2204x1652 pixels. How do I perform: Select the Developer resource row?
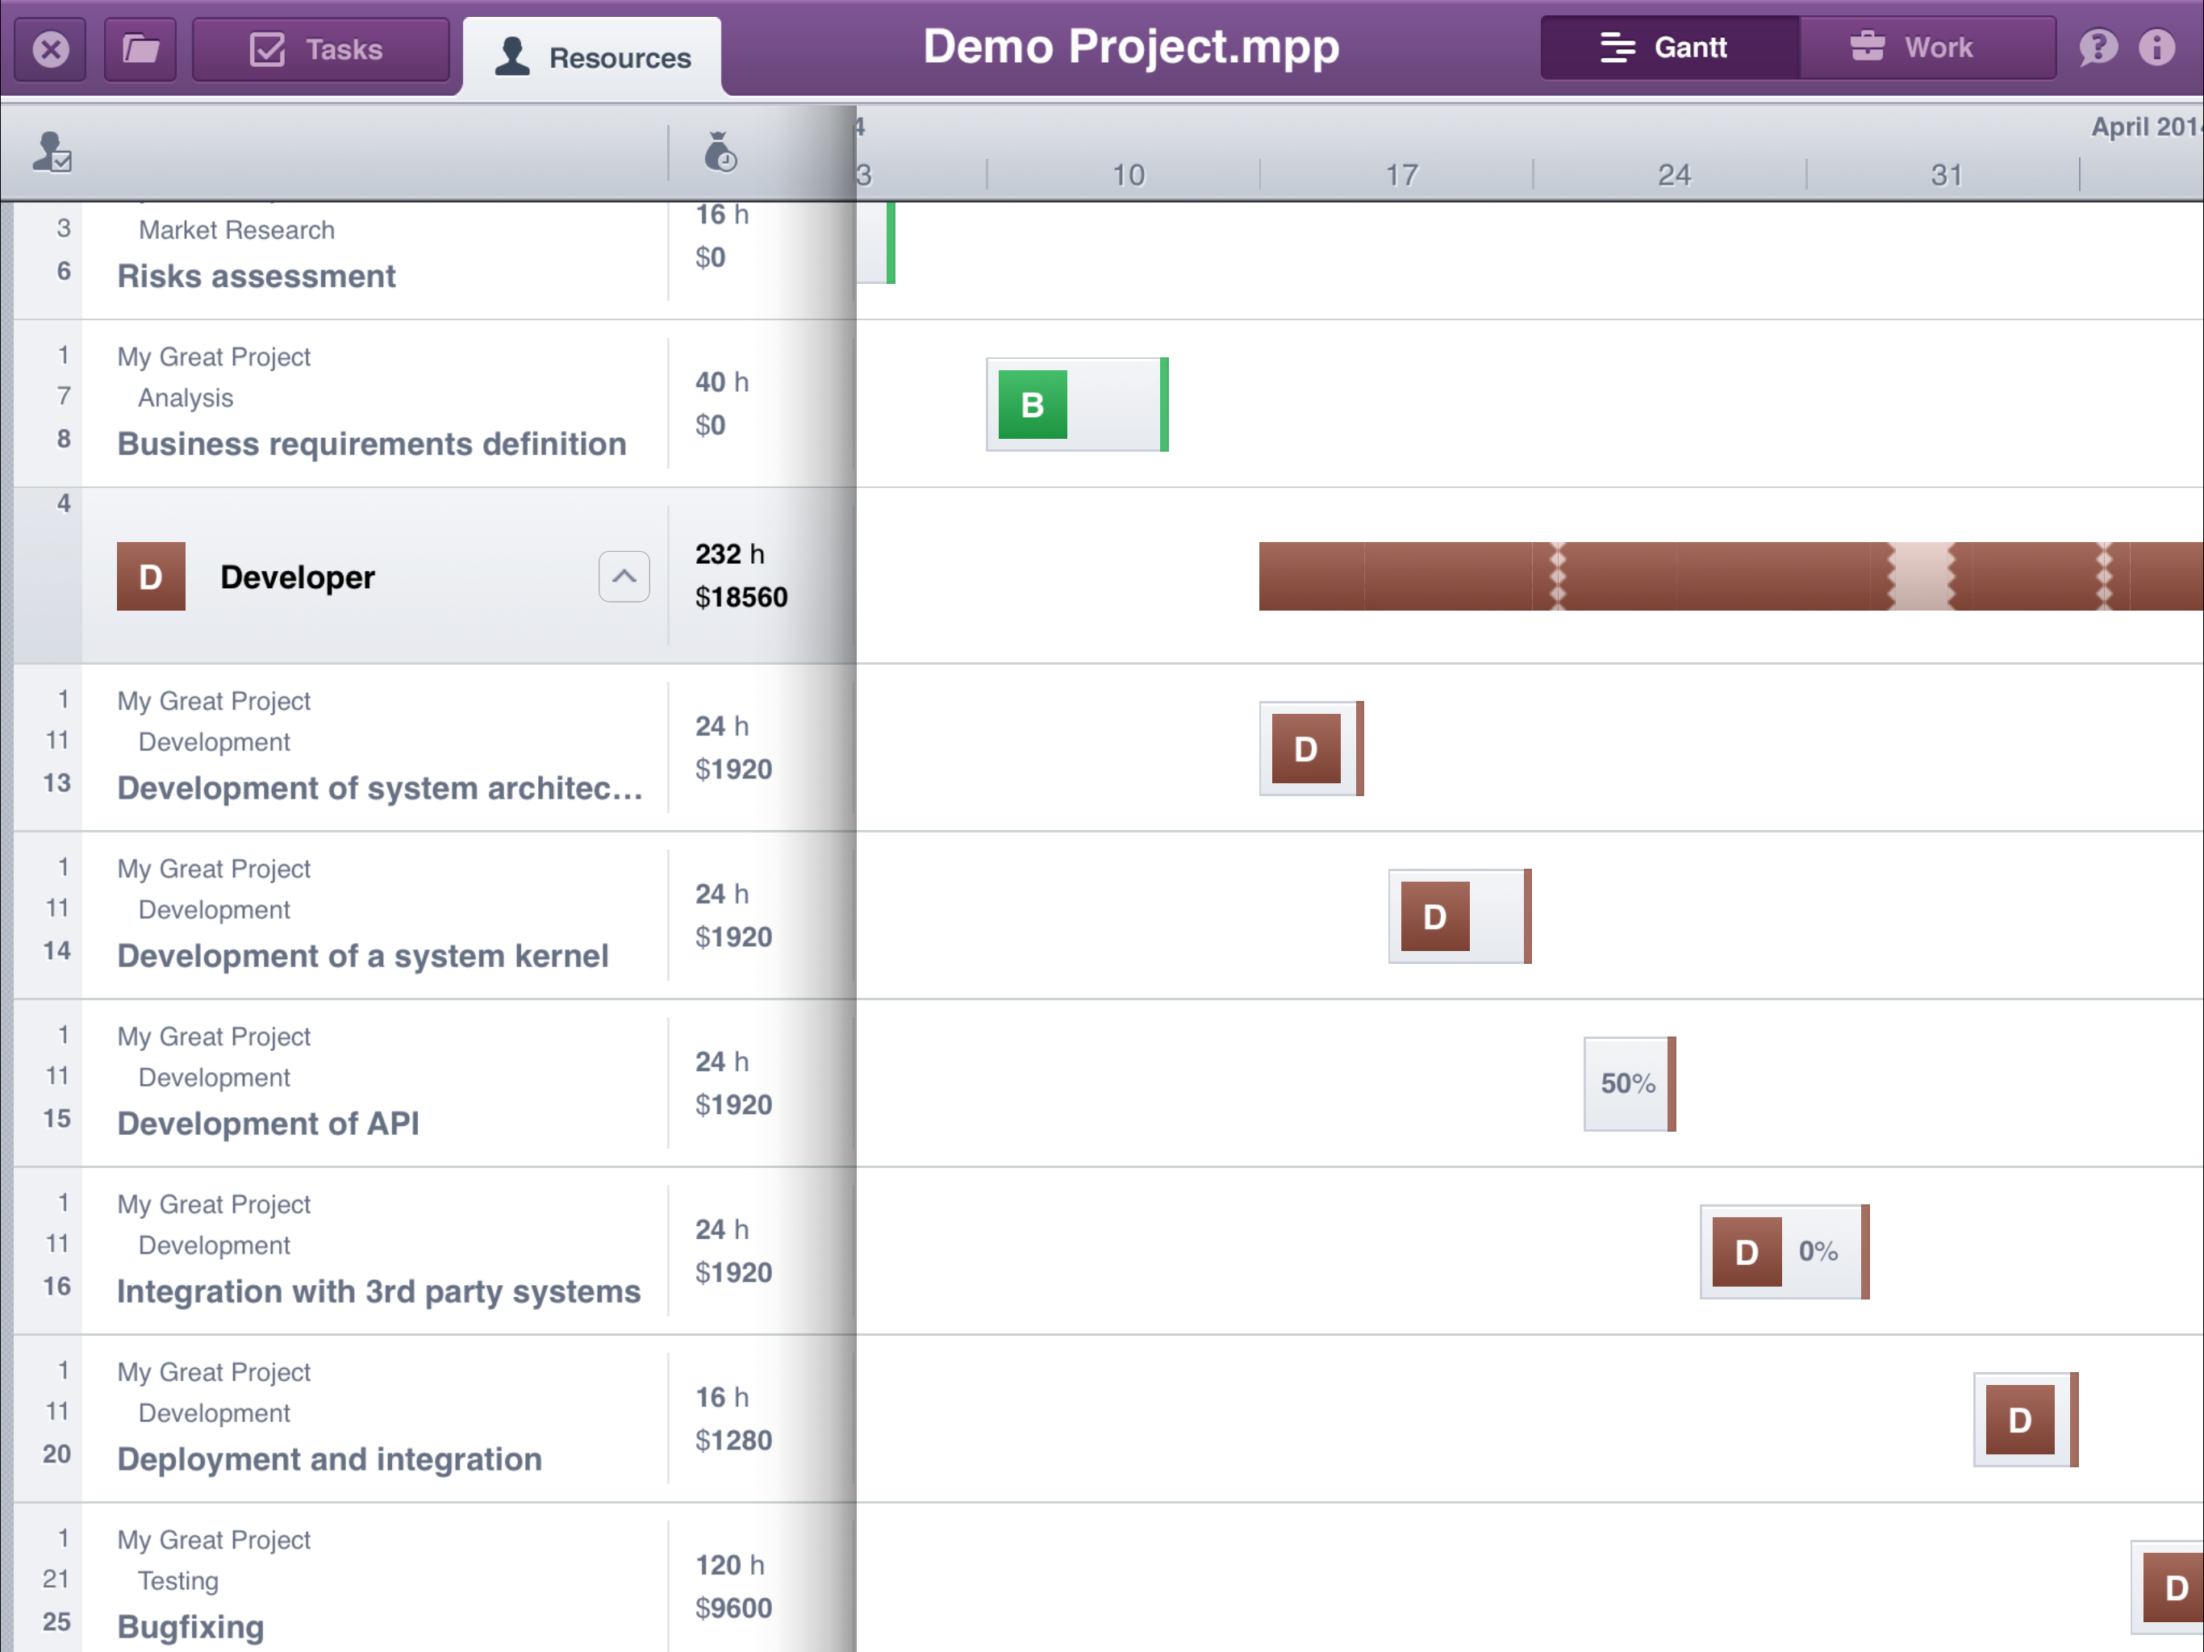pos(434,576)
